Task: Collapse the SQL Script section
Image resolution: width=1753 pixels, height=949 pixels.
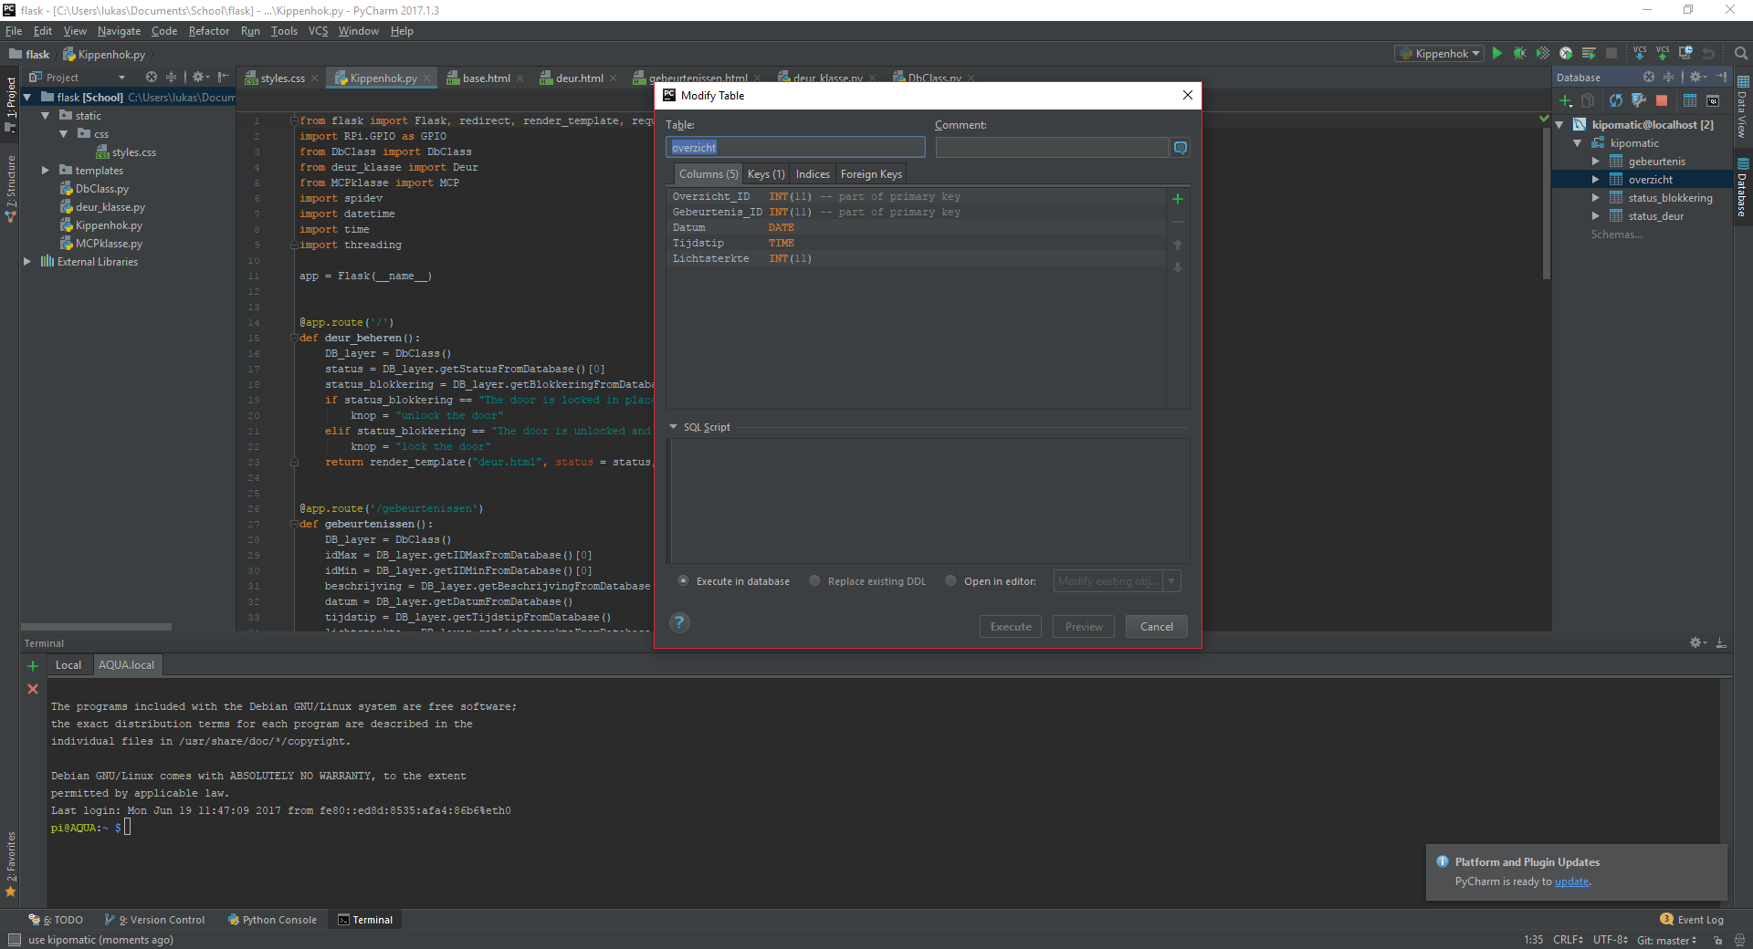Action: pos(674,427)
